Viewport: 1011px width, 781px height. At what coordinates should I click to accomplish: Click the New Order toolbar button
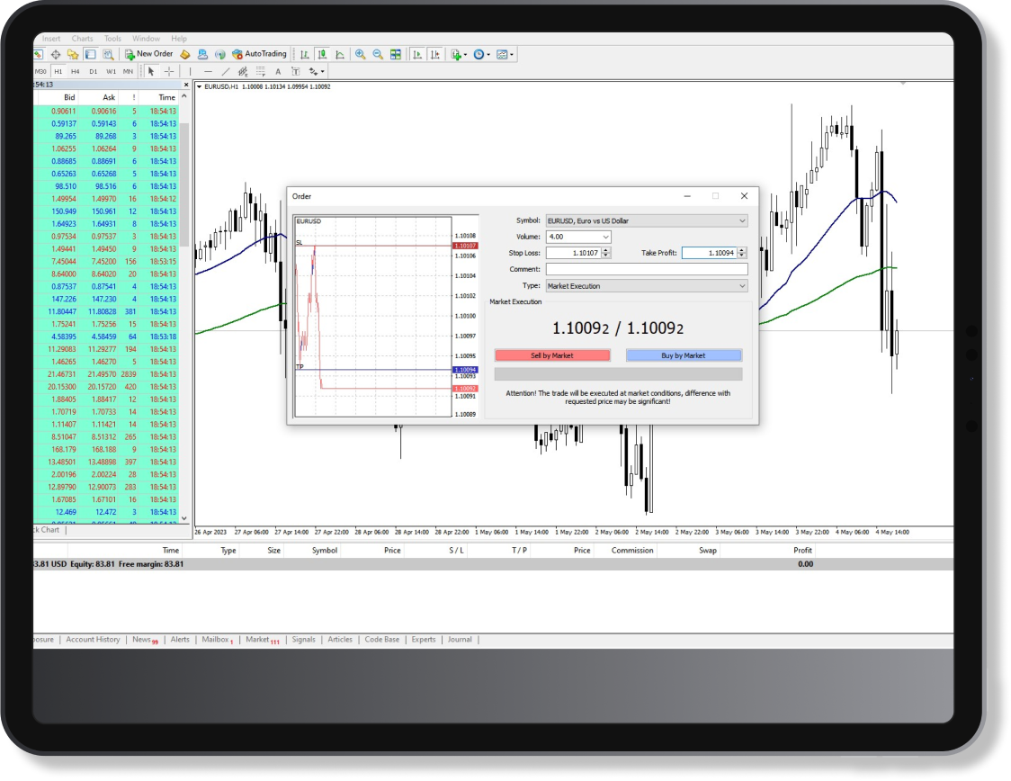[148, 54]
